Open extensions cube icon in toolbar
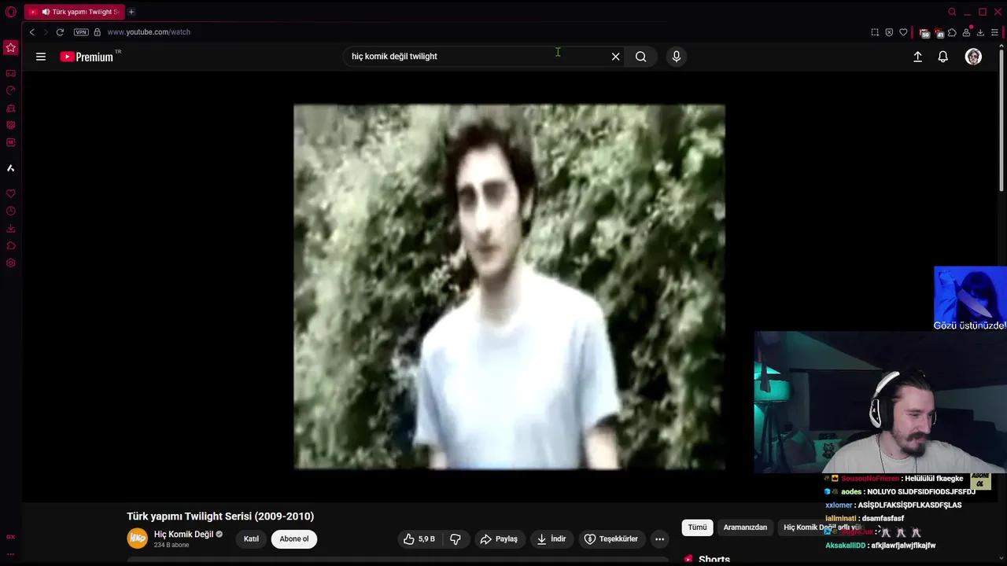The image size is (1007, 566). [x=952, y=32]
